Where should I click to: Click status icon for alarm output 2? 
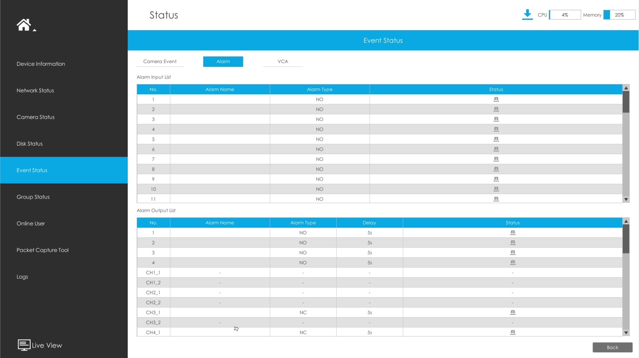[x=513, y=242]
